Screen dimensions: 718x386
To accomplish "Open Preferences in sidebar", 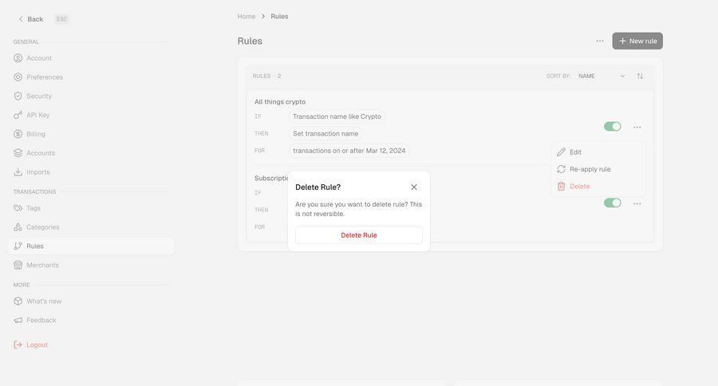I will [45, 77].
